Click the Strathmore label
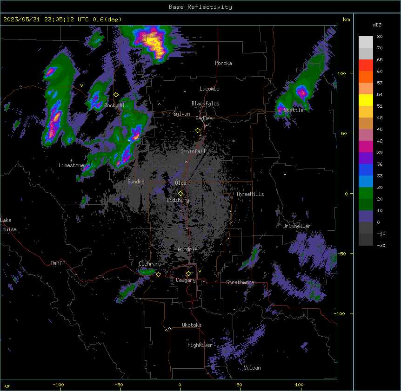This screenshot has width=401, height=391. pyautogui.click(x=240, y=282)
